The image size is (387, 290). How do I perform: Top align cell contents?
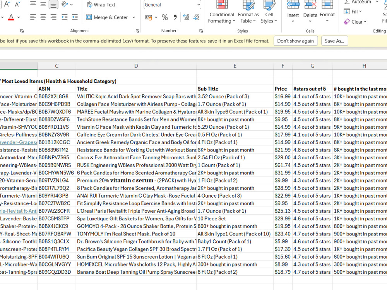(33, 4)
